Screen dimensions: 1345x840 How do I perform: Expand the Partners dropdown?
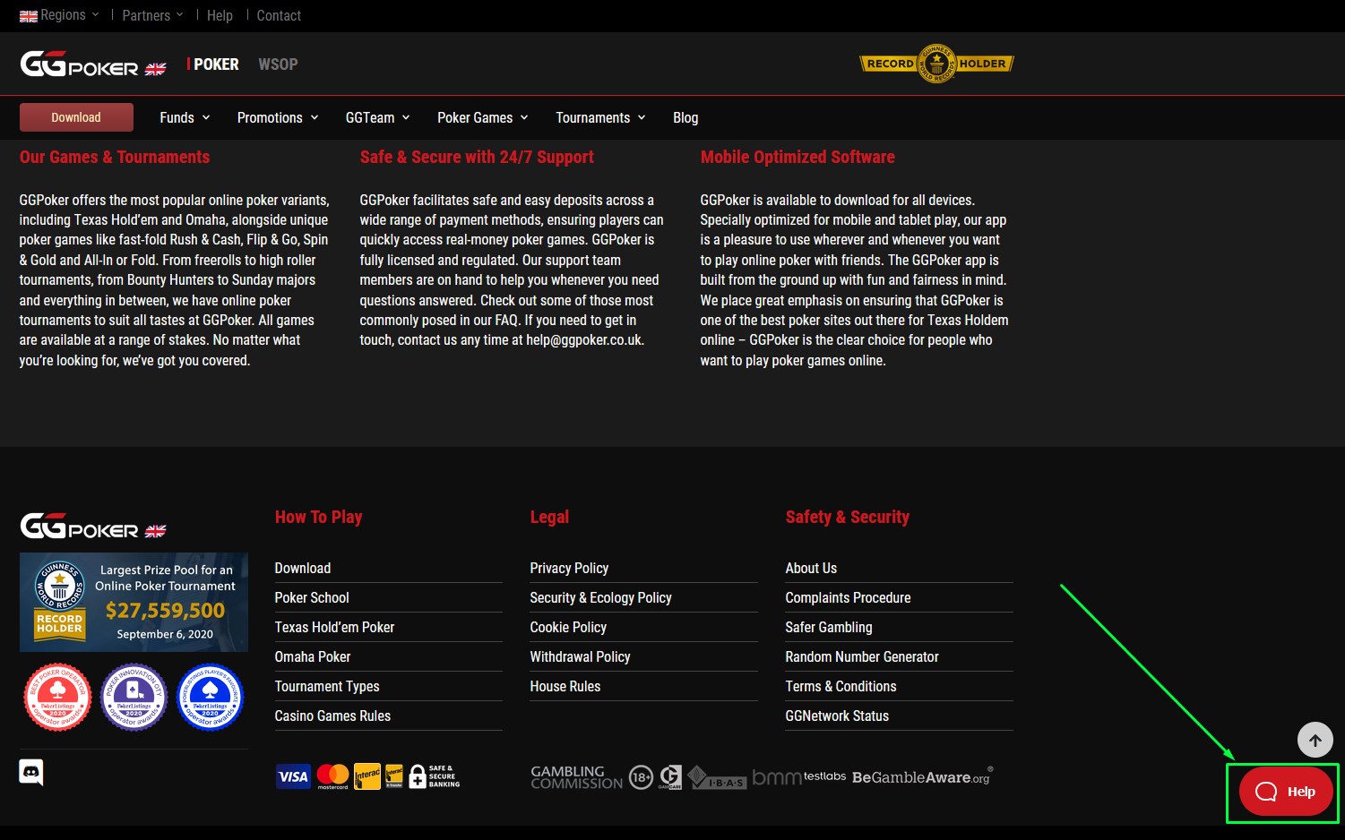(x=152, y=15)
